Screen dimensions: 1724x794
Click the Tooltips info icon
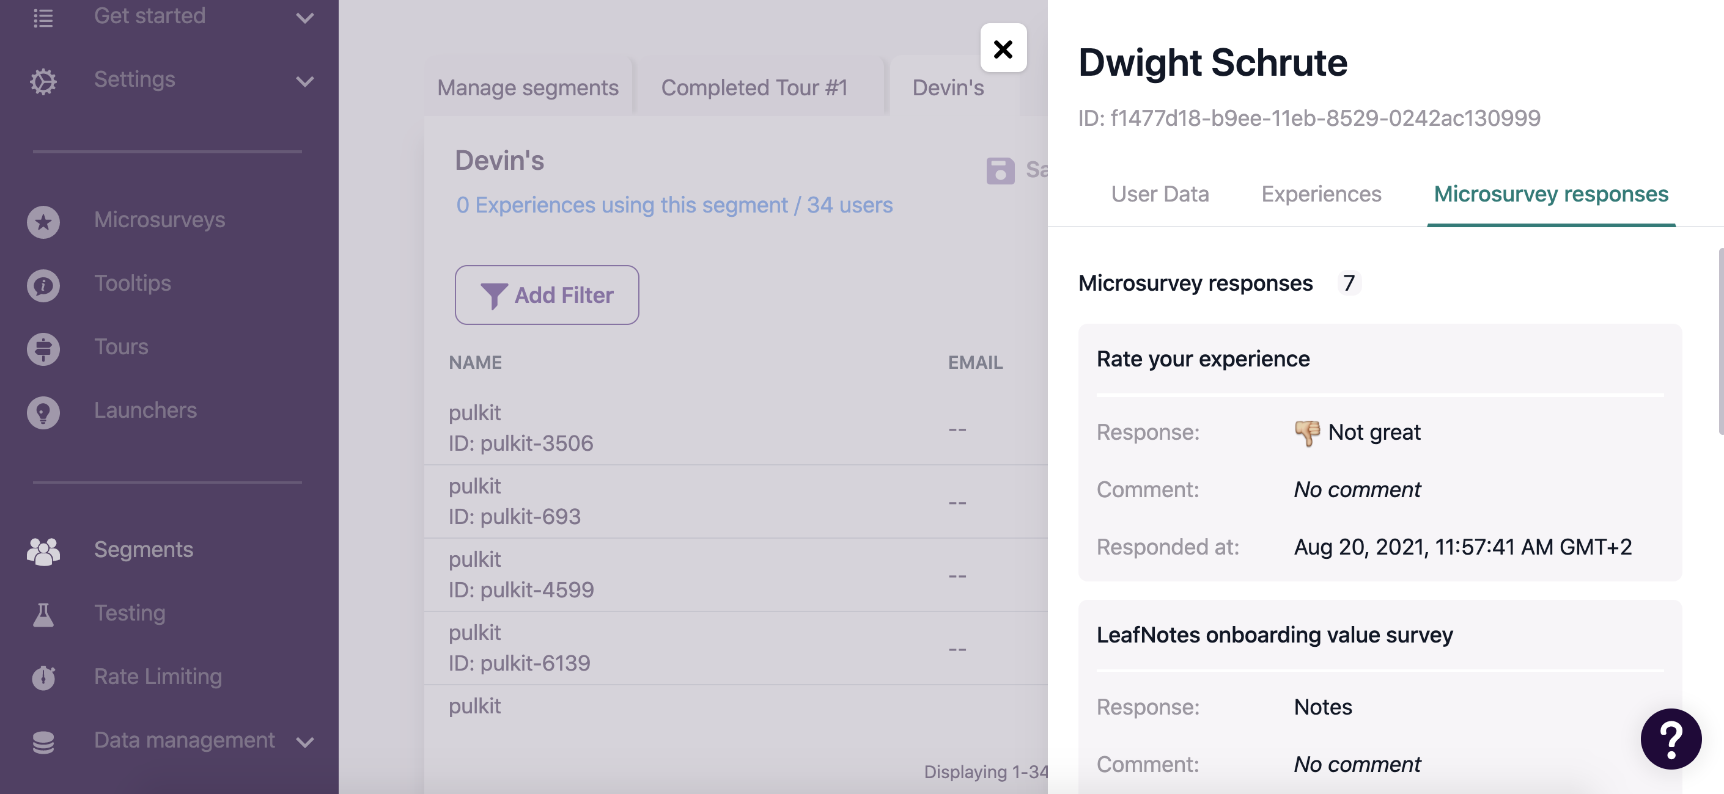coord(43,285)
